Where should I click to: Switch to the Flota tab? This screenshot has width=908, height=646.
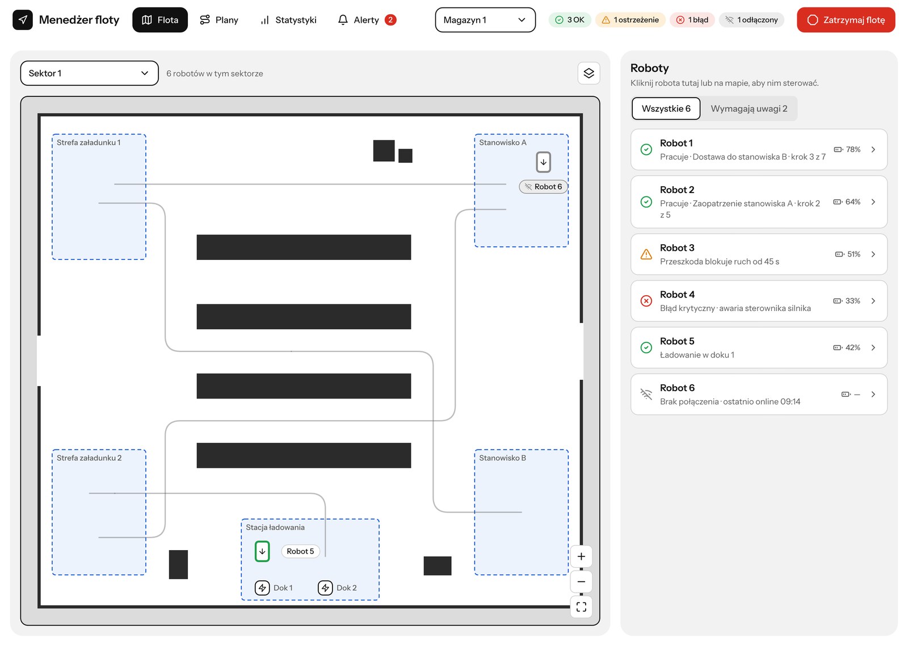pyautogui.click(x=160, y=20)
